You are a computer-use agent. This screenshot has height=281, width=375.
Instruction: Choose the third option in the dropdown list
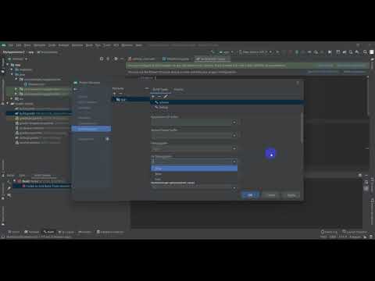click(x=194, y=179)
